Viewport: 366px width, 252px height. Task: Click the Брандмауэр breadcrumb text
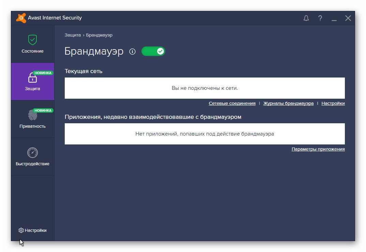(99, 35)
